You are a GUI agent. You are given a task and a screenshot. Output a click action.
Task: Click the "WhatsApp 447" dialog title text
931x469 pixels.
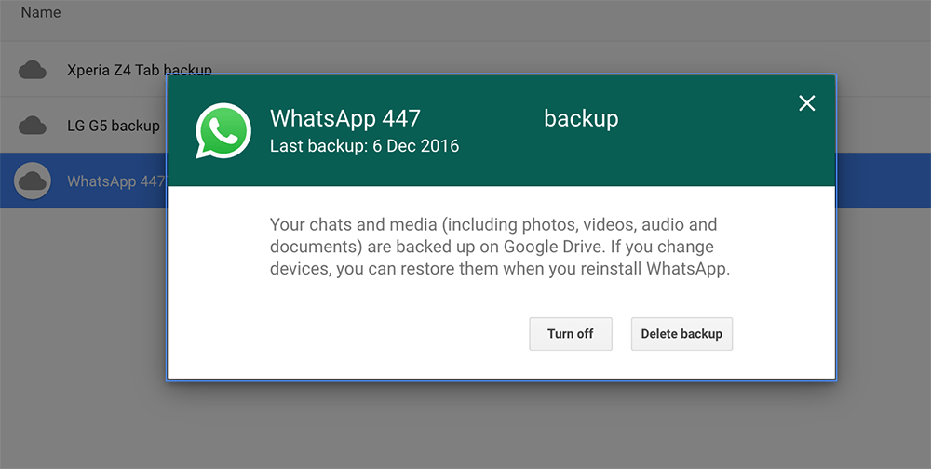(x=345, y=119)
